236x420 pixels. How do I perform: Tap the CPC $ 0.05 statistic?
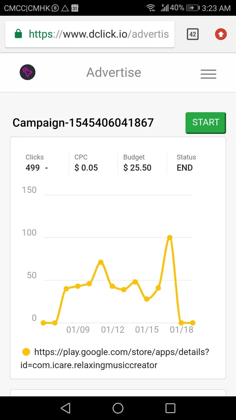[86, 163]
